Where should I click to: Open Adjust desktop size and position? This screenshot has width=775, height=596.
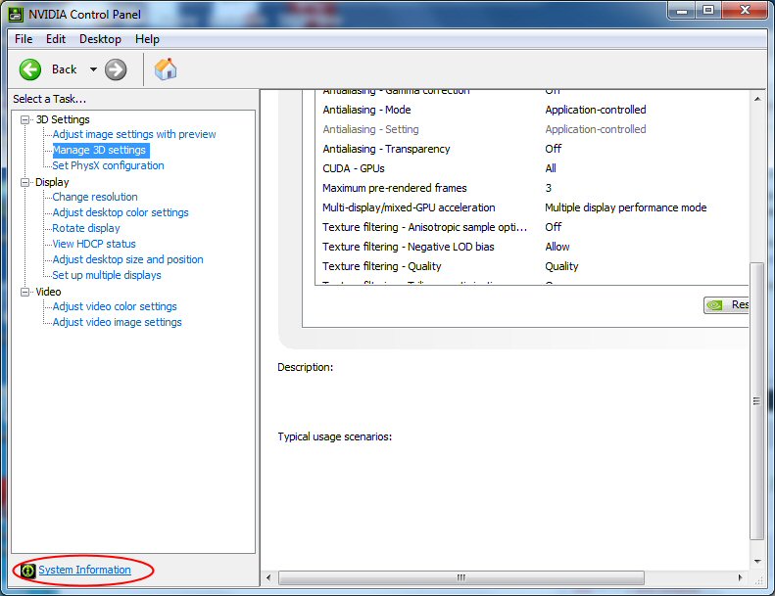click(127, 259)
